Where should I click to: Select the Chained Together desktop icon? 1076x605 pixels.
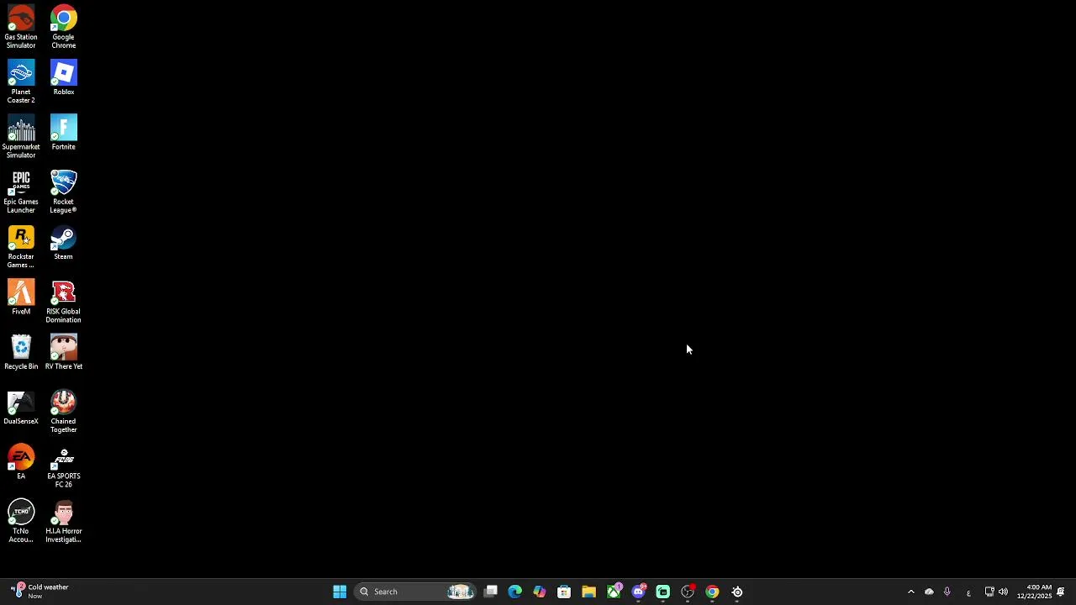coord(63,412)
